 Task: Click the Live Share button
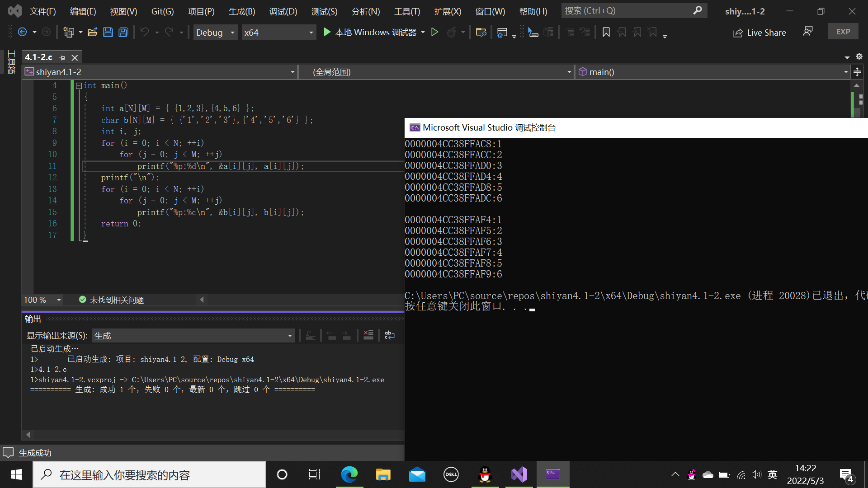click(759, 33)
